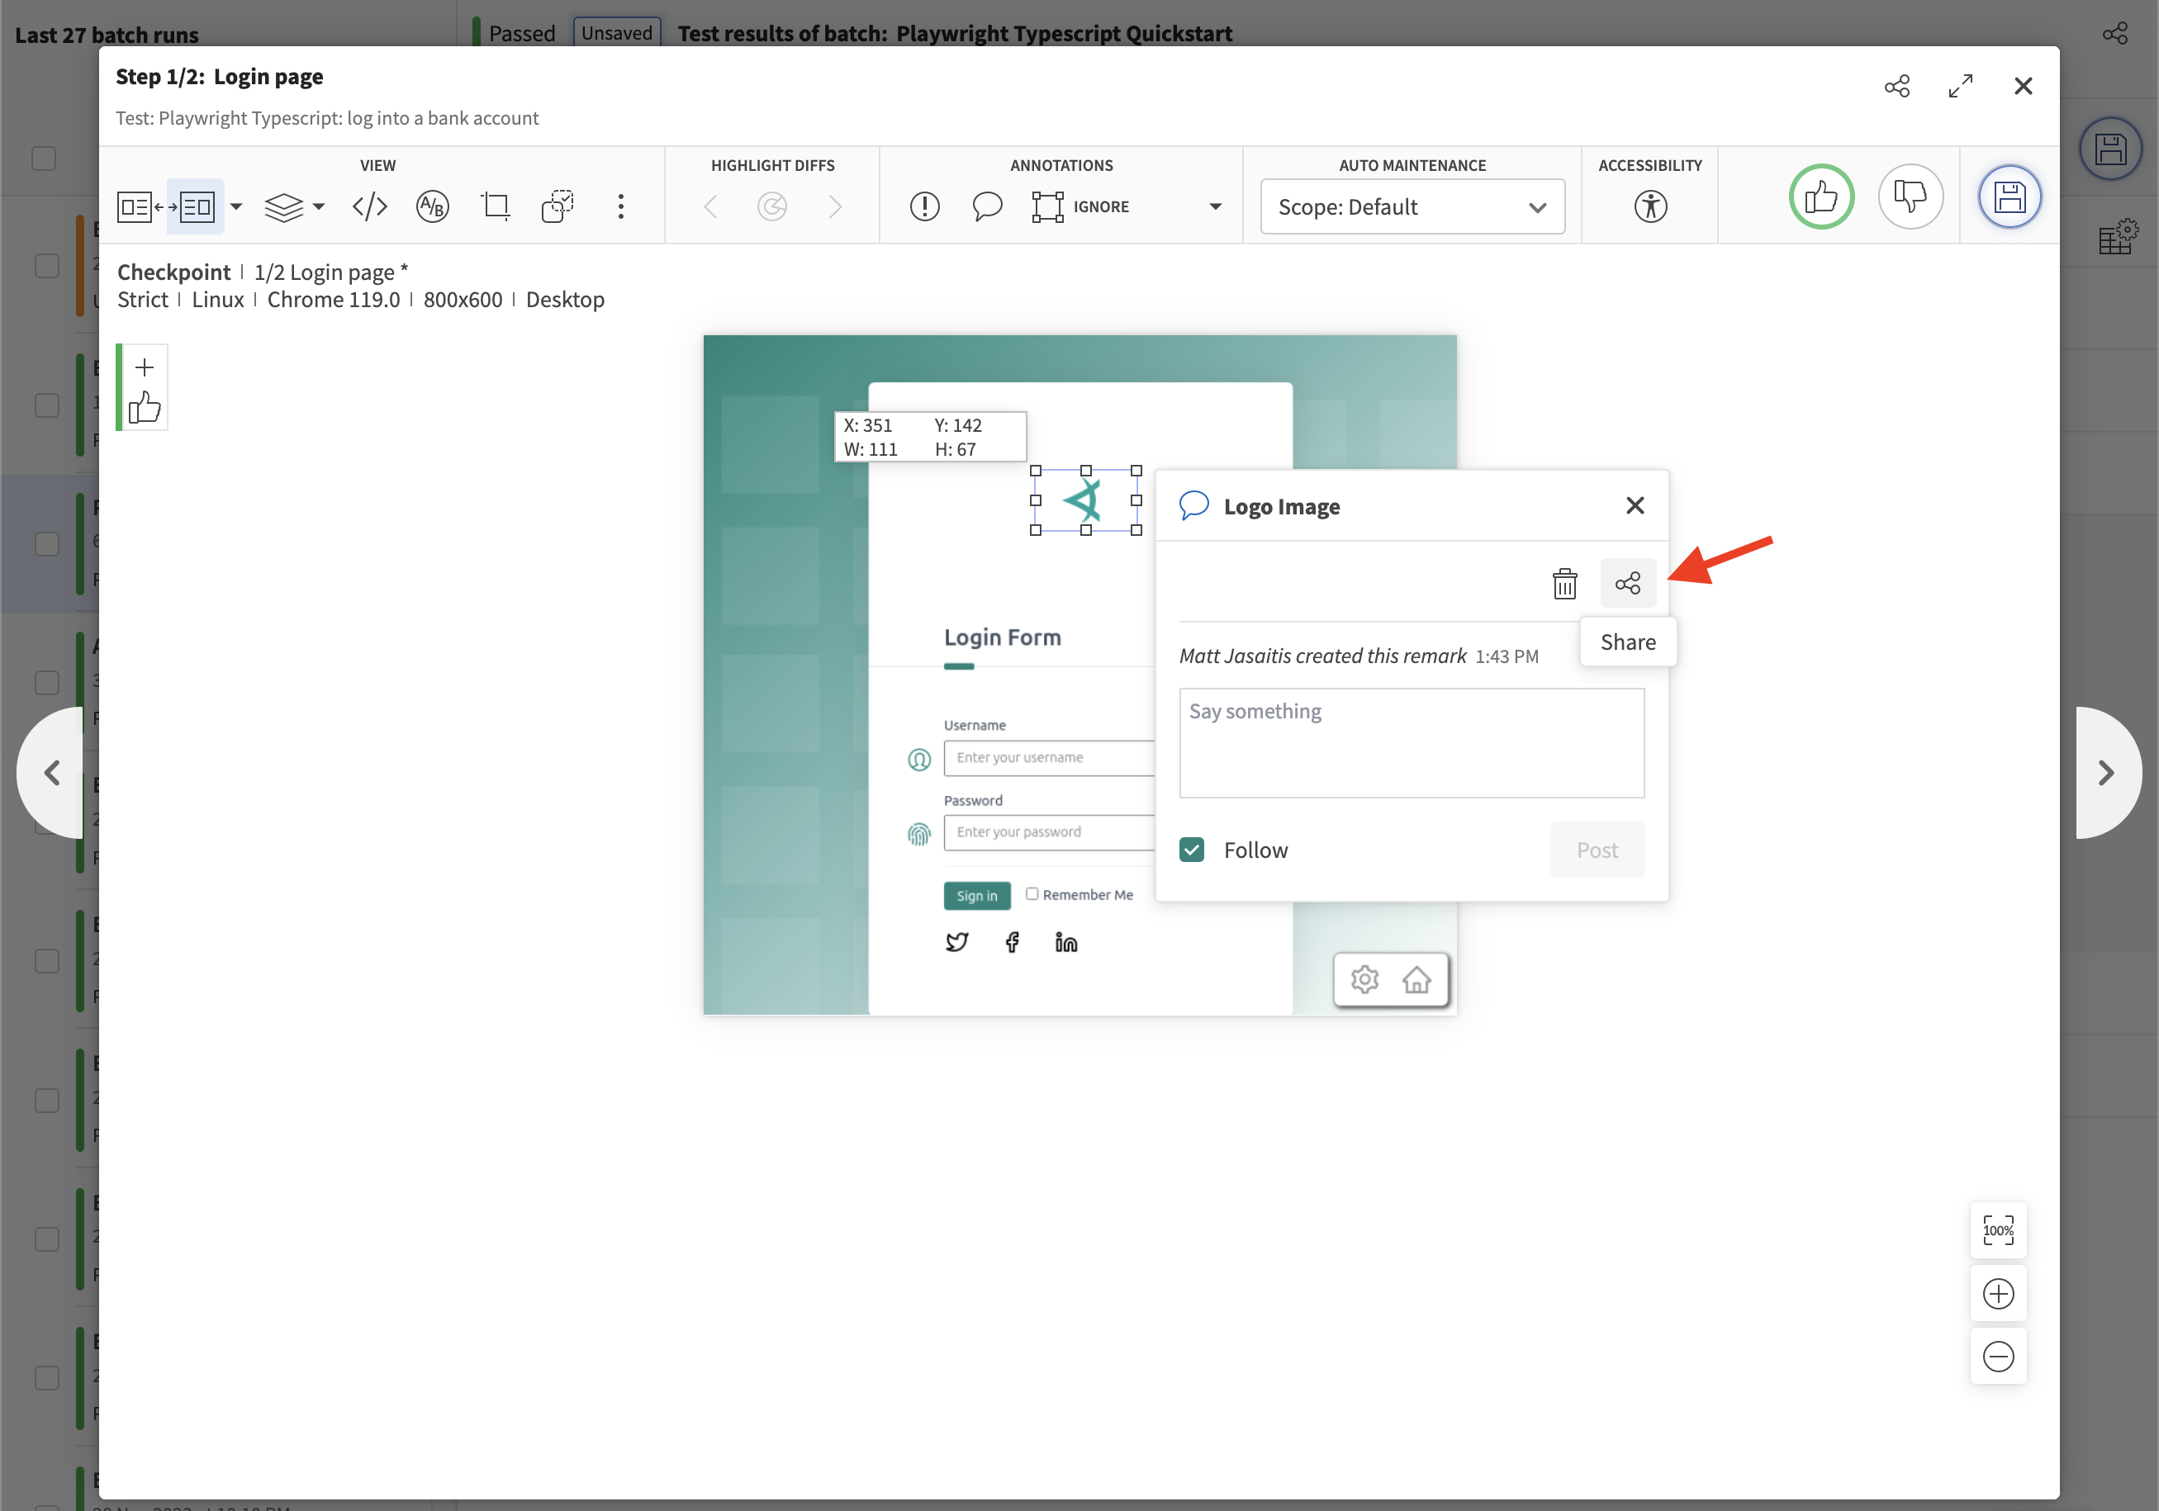
Task: Click the comment annotation icon
Action: pos(986,205)
